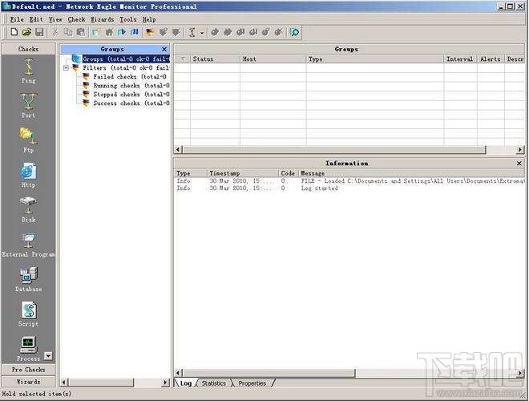Sort log by Timestamp column header

pos(243,173)
